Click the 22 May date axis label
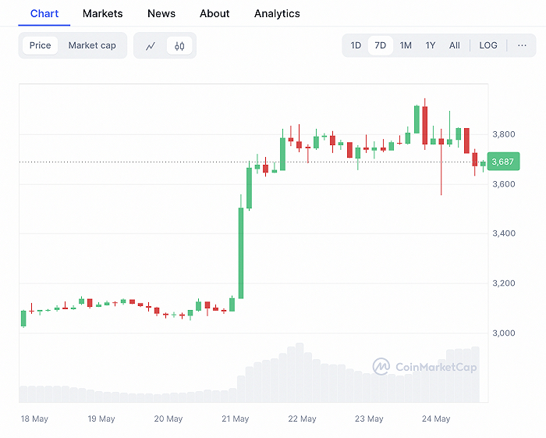Image resolution: width=546 pixels, height=438 pixels. pyautogui.click(x=301, y=419)
